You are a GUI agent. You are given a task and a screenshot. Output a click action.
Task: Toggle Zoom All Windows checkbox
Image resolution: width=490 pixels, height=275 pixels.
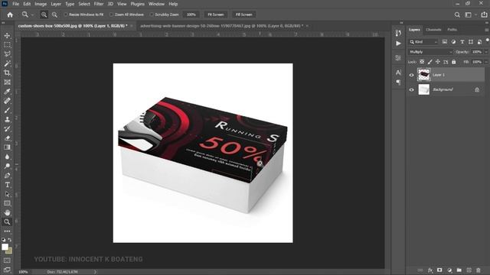(111, 15)
